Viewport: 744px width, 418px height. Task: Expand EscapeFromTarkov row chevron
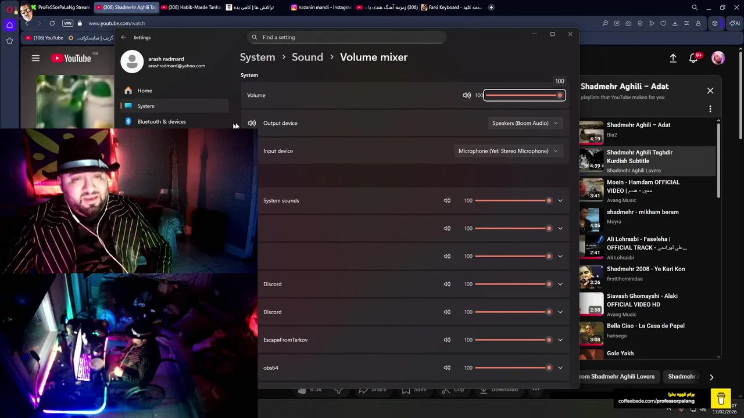tap(560, 340)
